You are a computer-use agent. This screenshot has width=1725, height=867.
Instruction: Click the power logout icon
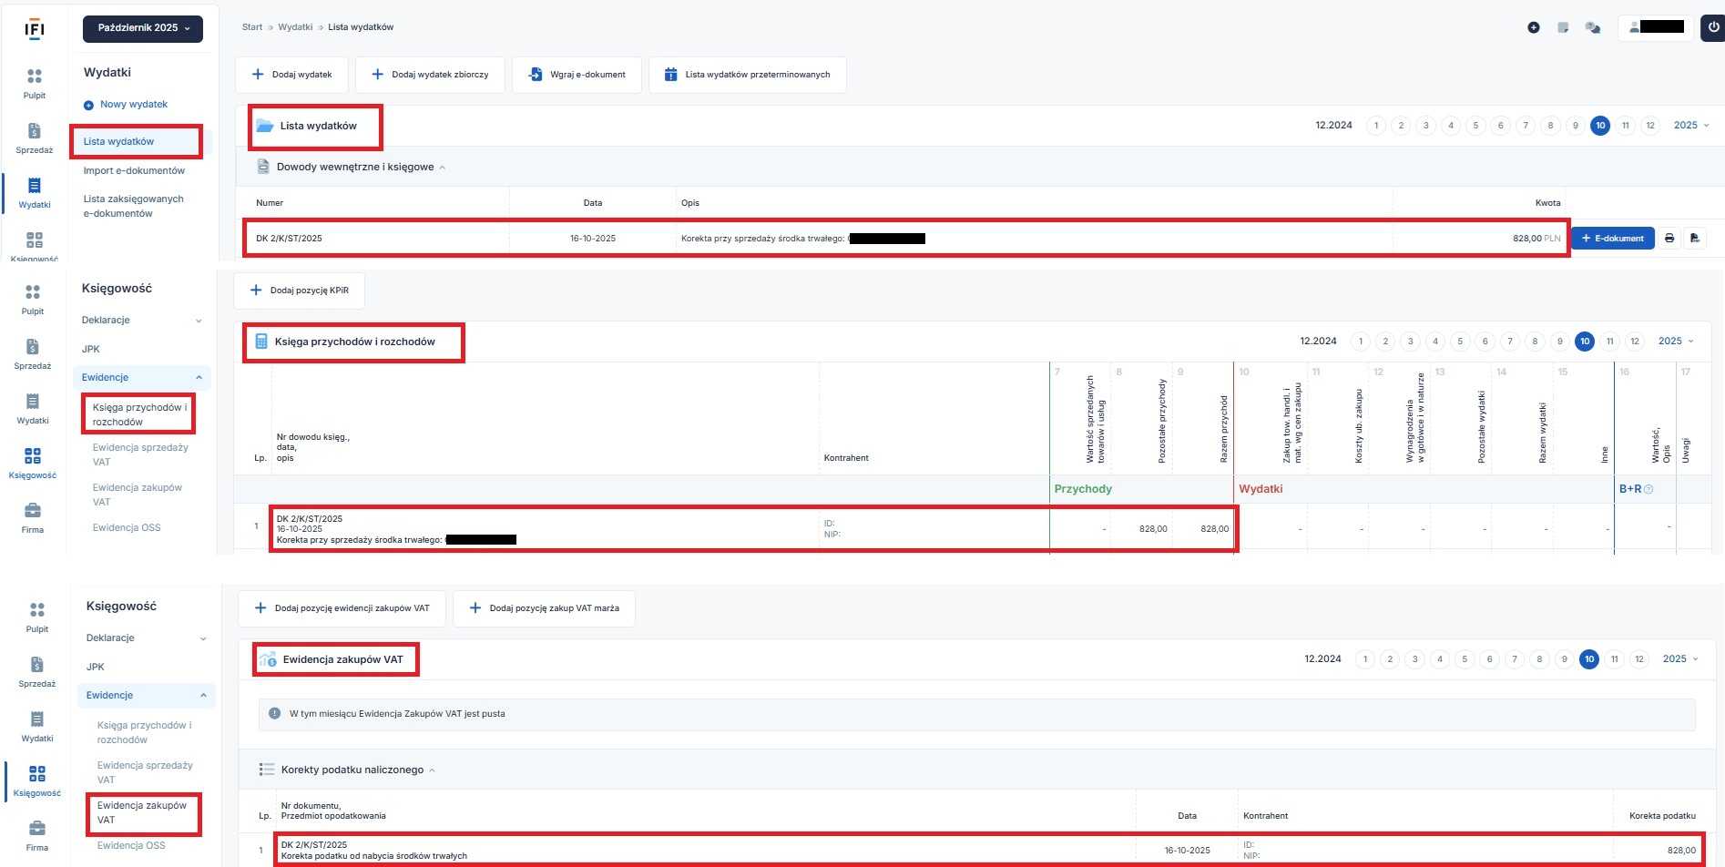tap(1712, 27)
